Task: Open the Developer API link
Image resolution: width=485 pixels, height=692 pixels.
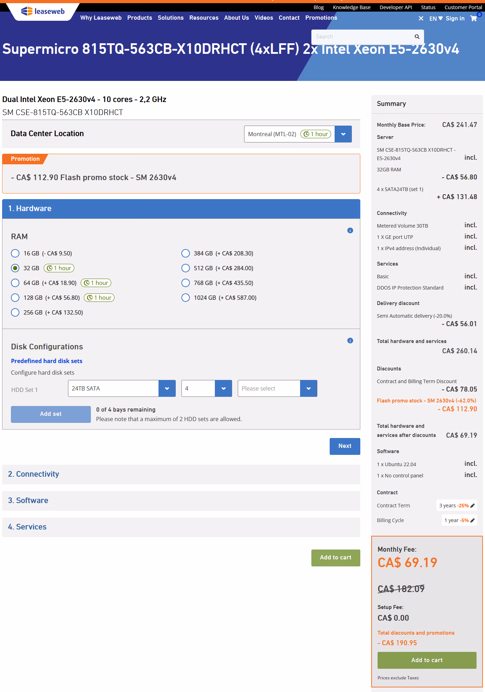Action: pos(396,7)
